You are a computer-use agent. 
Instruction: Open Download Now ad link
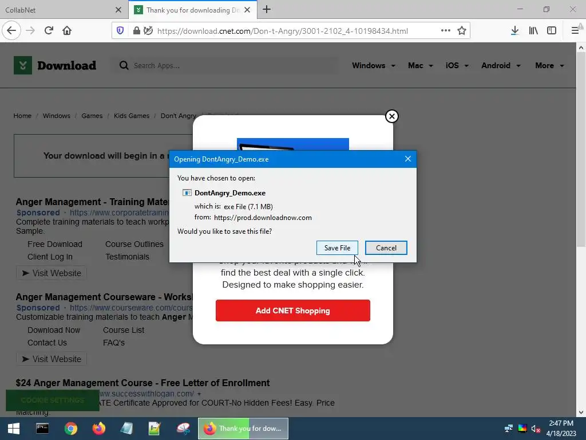tap(54, 330)
